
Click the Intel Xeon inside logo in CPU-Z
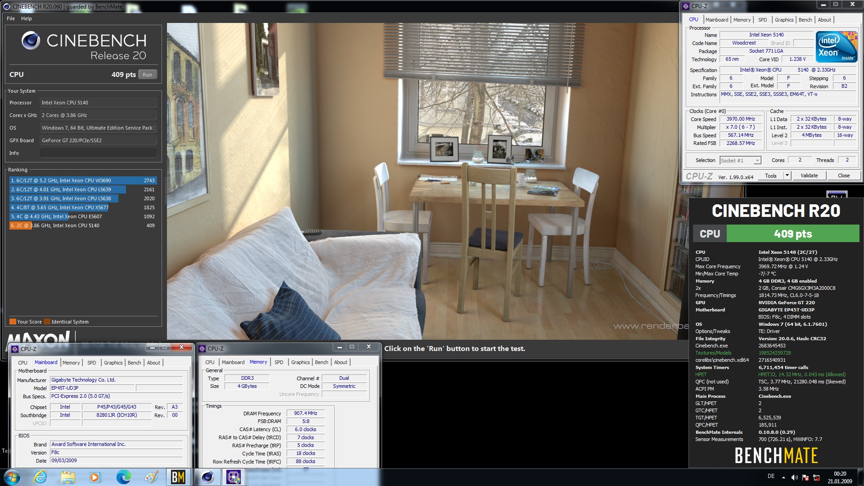pos(837,47)
